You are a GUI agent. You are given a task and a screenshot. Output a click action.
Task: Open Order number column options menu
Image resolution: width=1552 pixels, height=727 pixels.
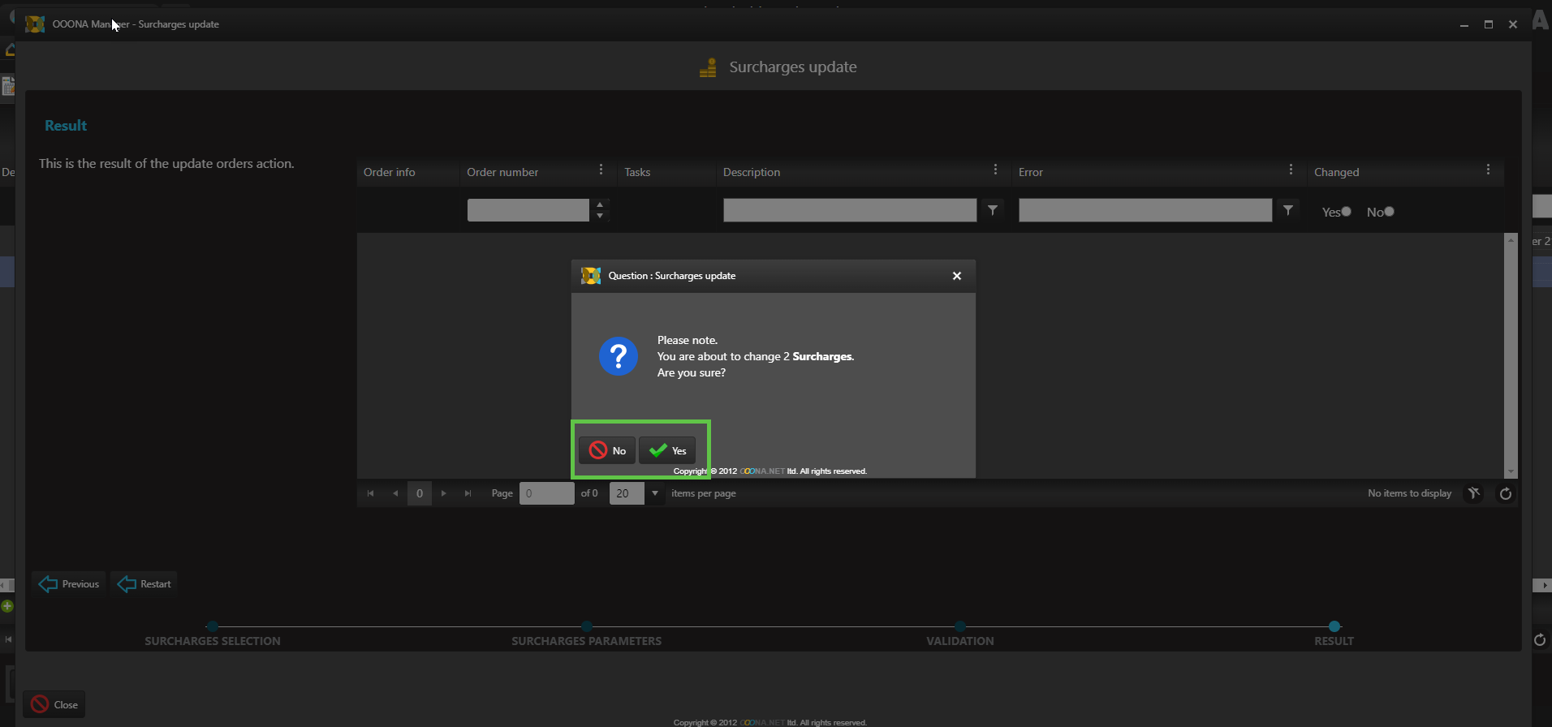(x=601, y=170)
